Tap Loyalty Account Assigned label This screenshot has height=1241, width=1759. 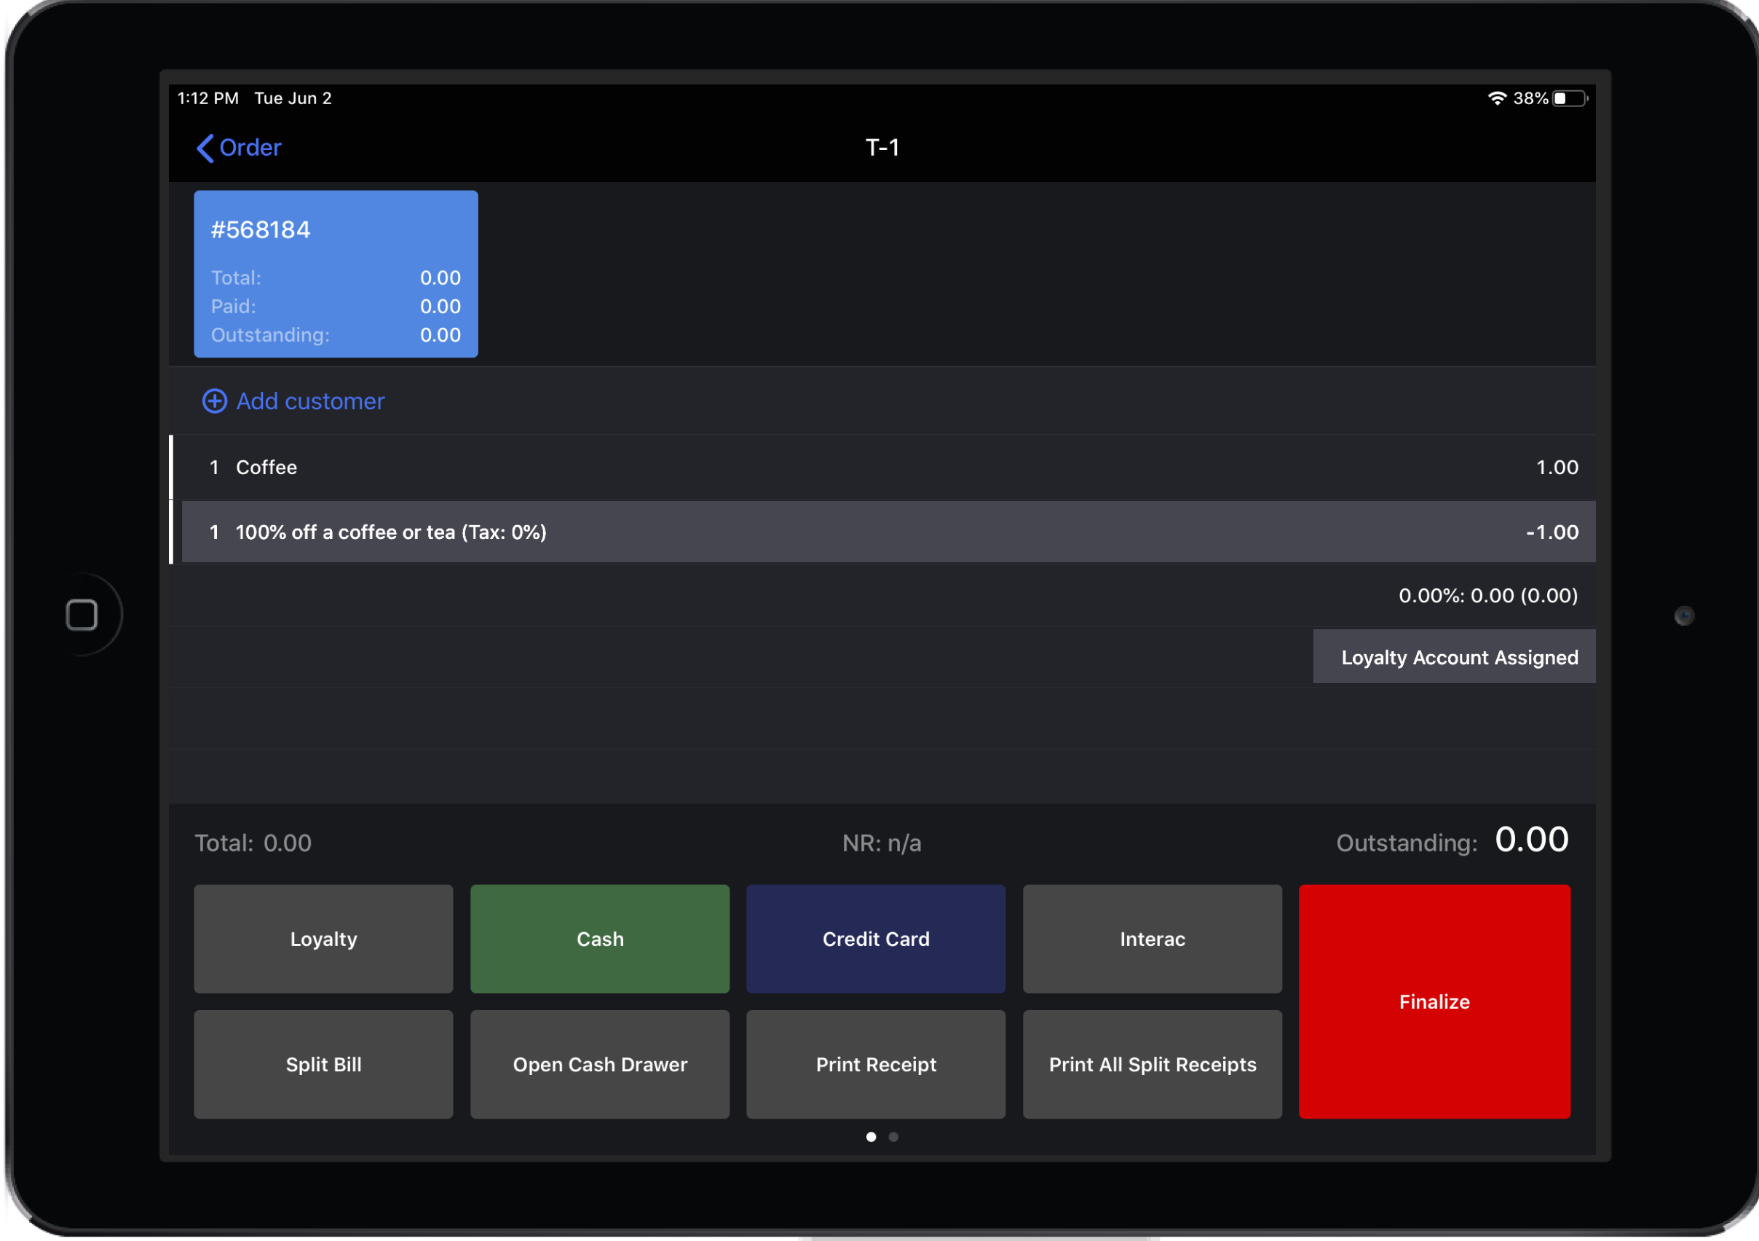click(x=1454, y=657)
